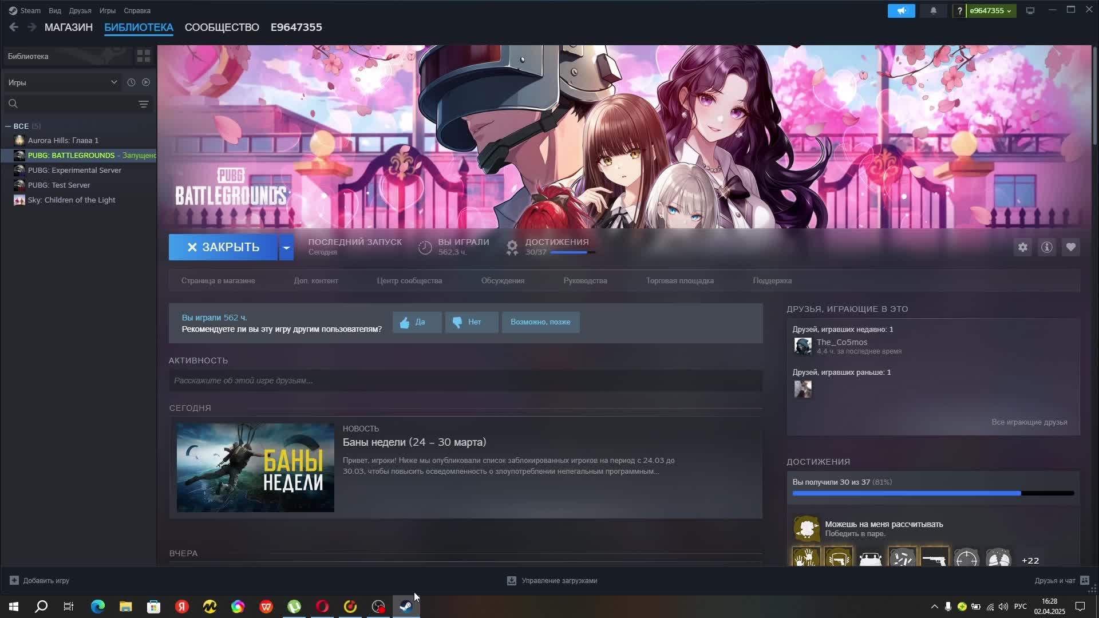Select PUBG: Experimental Server in library

tap(79, 170)
